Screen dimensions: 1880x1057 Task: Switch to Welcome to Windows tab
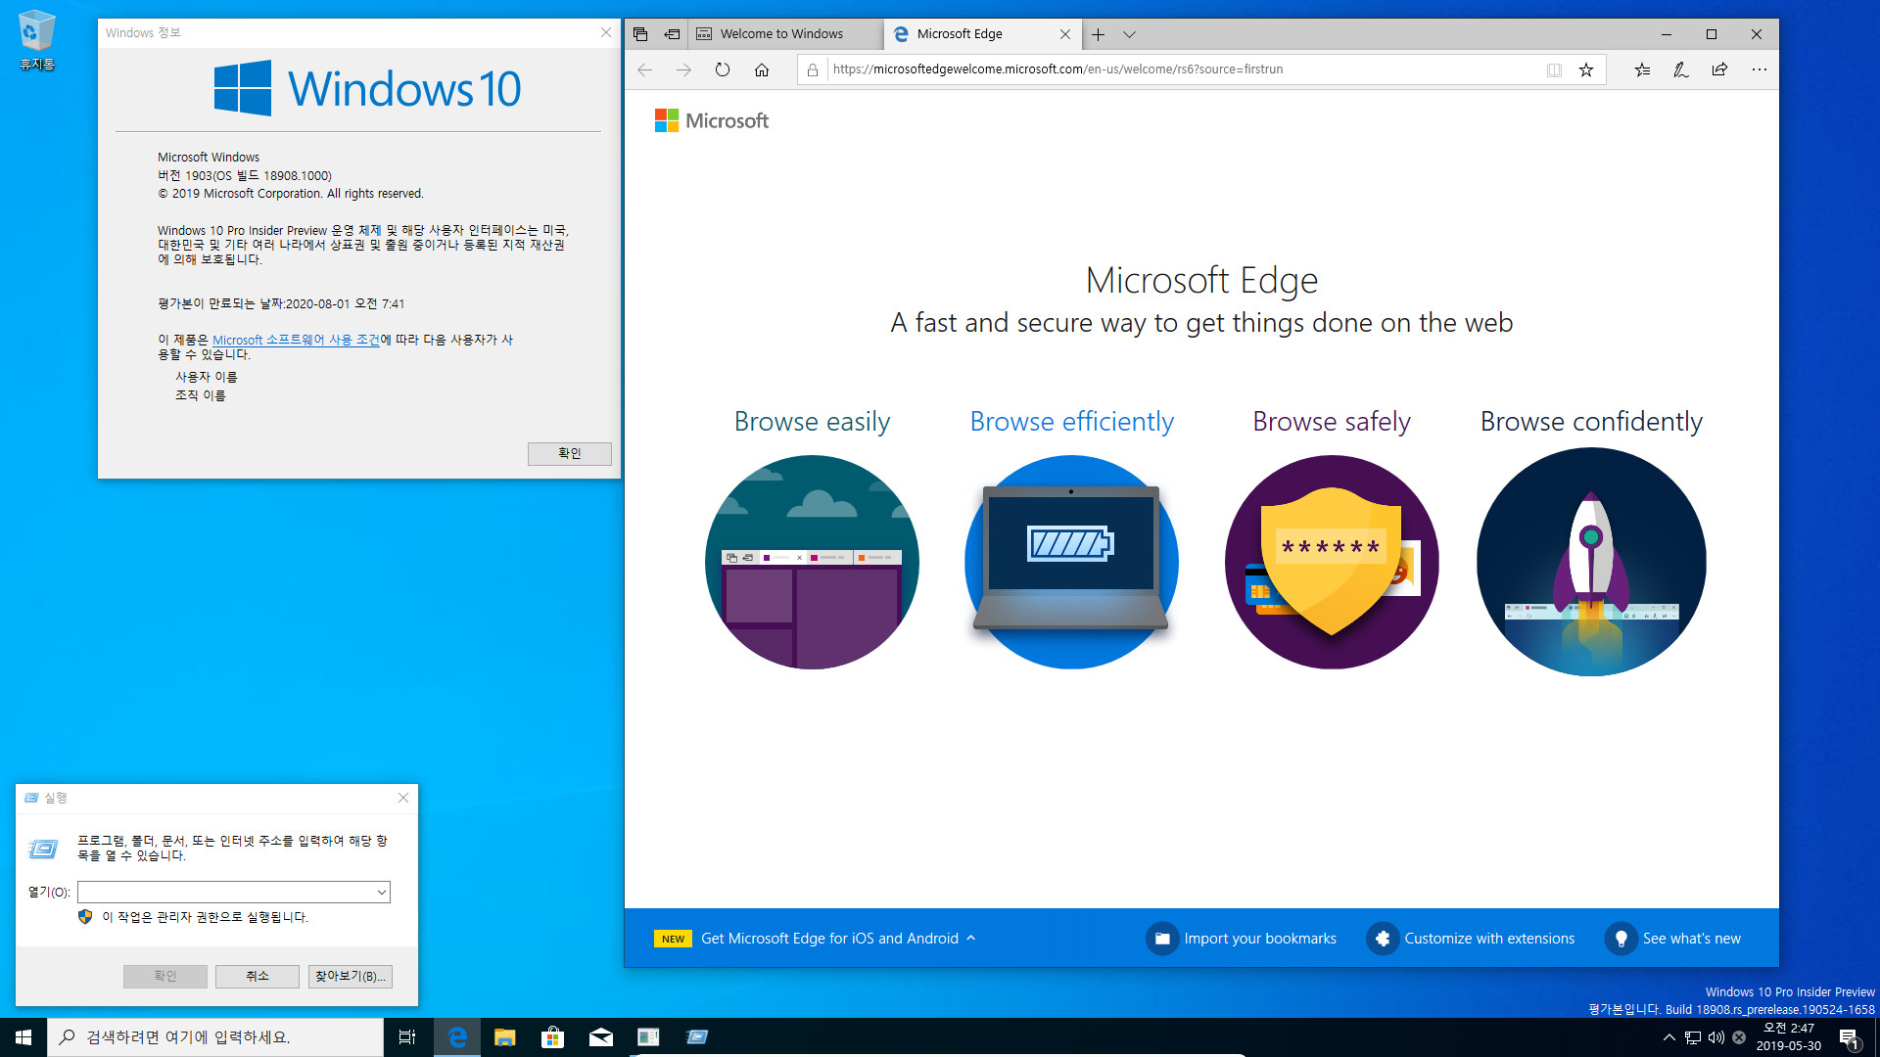coord(785,34)
